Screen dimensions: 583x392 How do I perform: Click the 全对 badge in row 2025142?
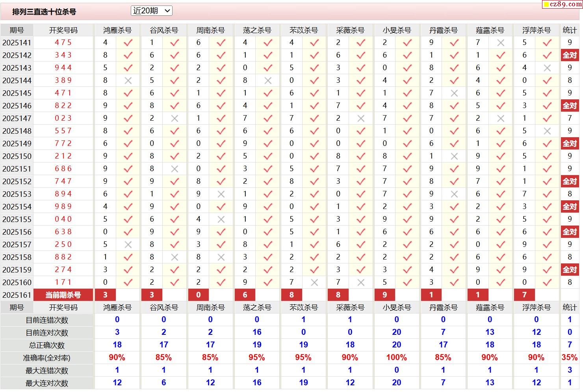pos(570,55)
